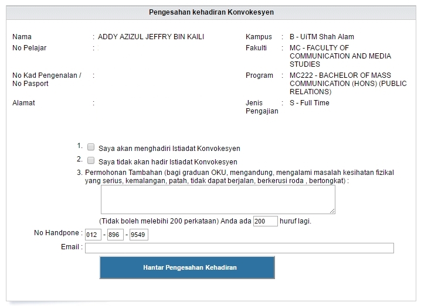Click the 'B - UiTM Shah Alam' campus text

[x=322, y=37]
